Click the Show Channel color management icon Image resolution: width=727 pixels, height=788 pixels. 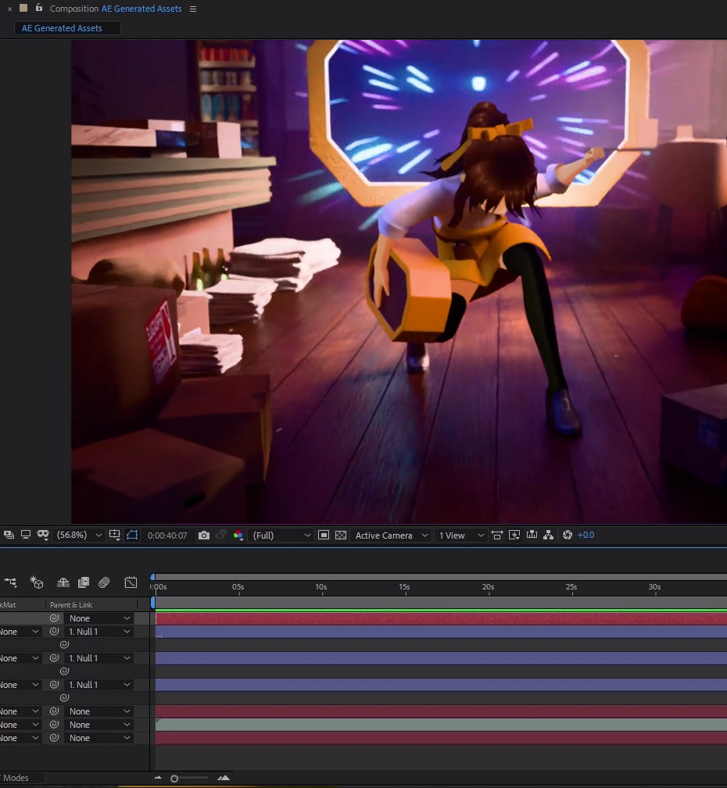pos(238,535)
